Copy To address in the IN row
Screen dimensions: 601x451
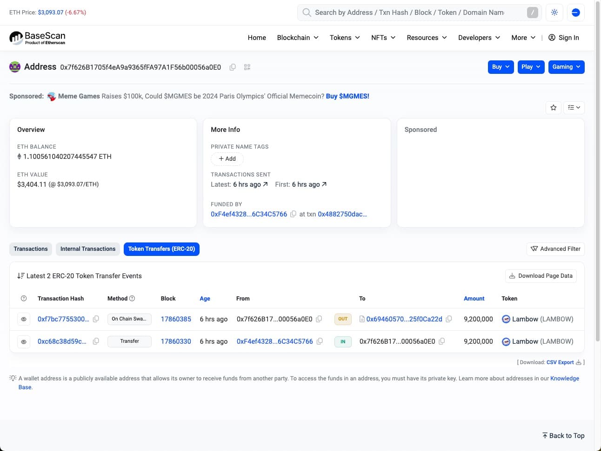pos(442,341)
